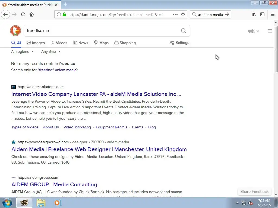Open the About Us sitelink
Screen dimensions: 278x208
(x=51, y=127)
